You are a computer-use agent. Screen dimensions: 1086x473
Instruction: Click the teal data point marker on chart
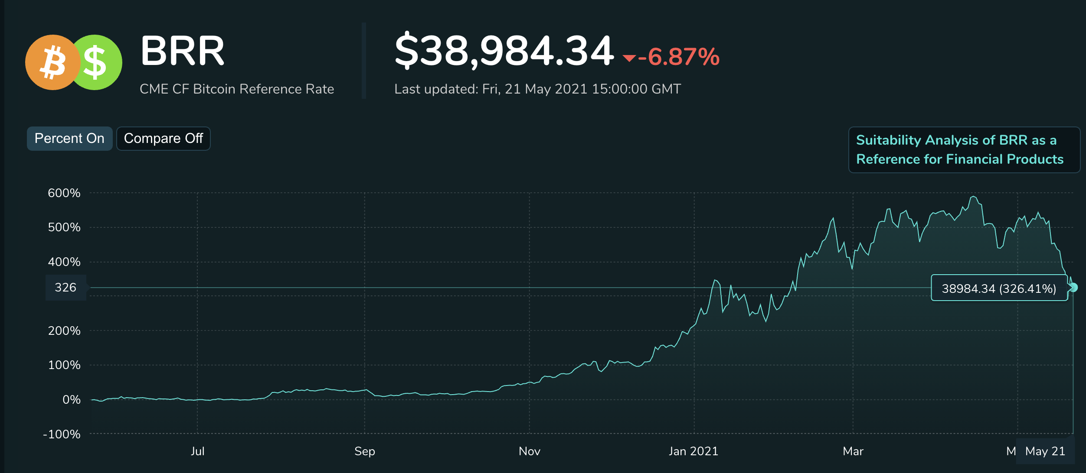[1073, 288]
